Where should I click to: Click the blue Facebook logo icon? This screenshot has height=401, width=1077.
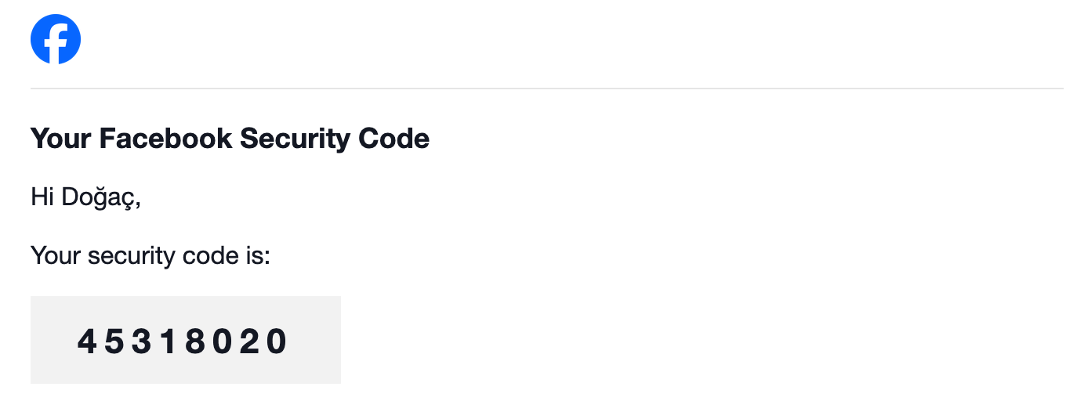(56, 39)
